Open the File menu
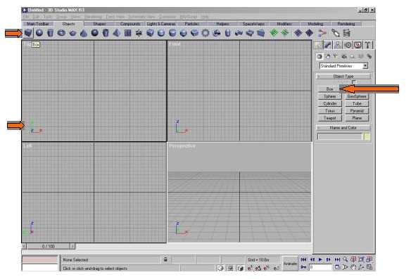Viewport: 411px width, 279px height. pos(25,17)
